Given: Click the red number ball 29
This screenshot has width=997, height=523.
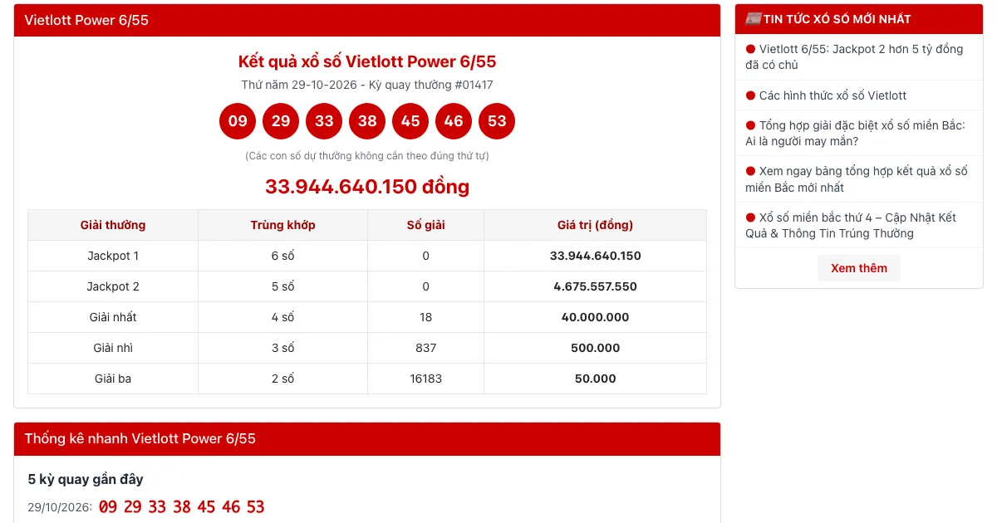Looking at the screenshot, I should [281, 121].
